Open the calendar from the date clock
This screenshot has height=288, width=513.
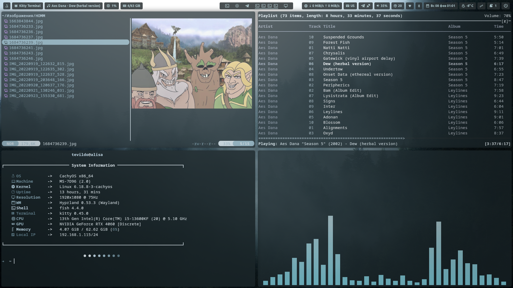(440, 6)
